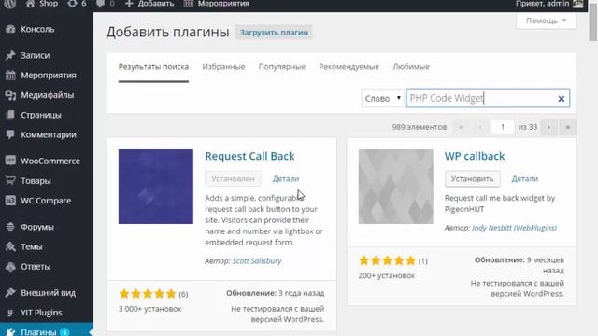The image size is (598, 336).
Task: Open author link Scott Salisbury
Action: 257,261
